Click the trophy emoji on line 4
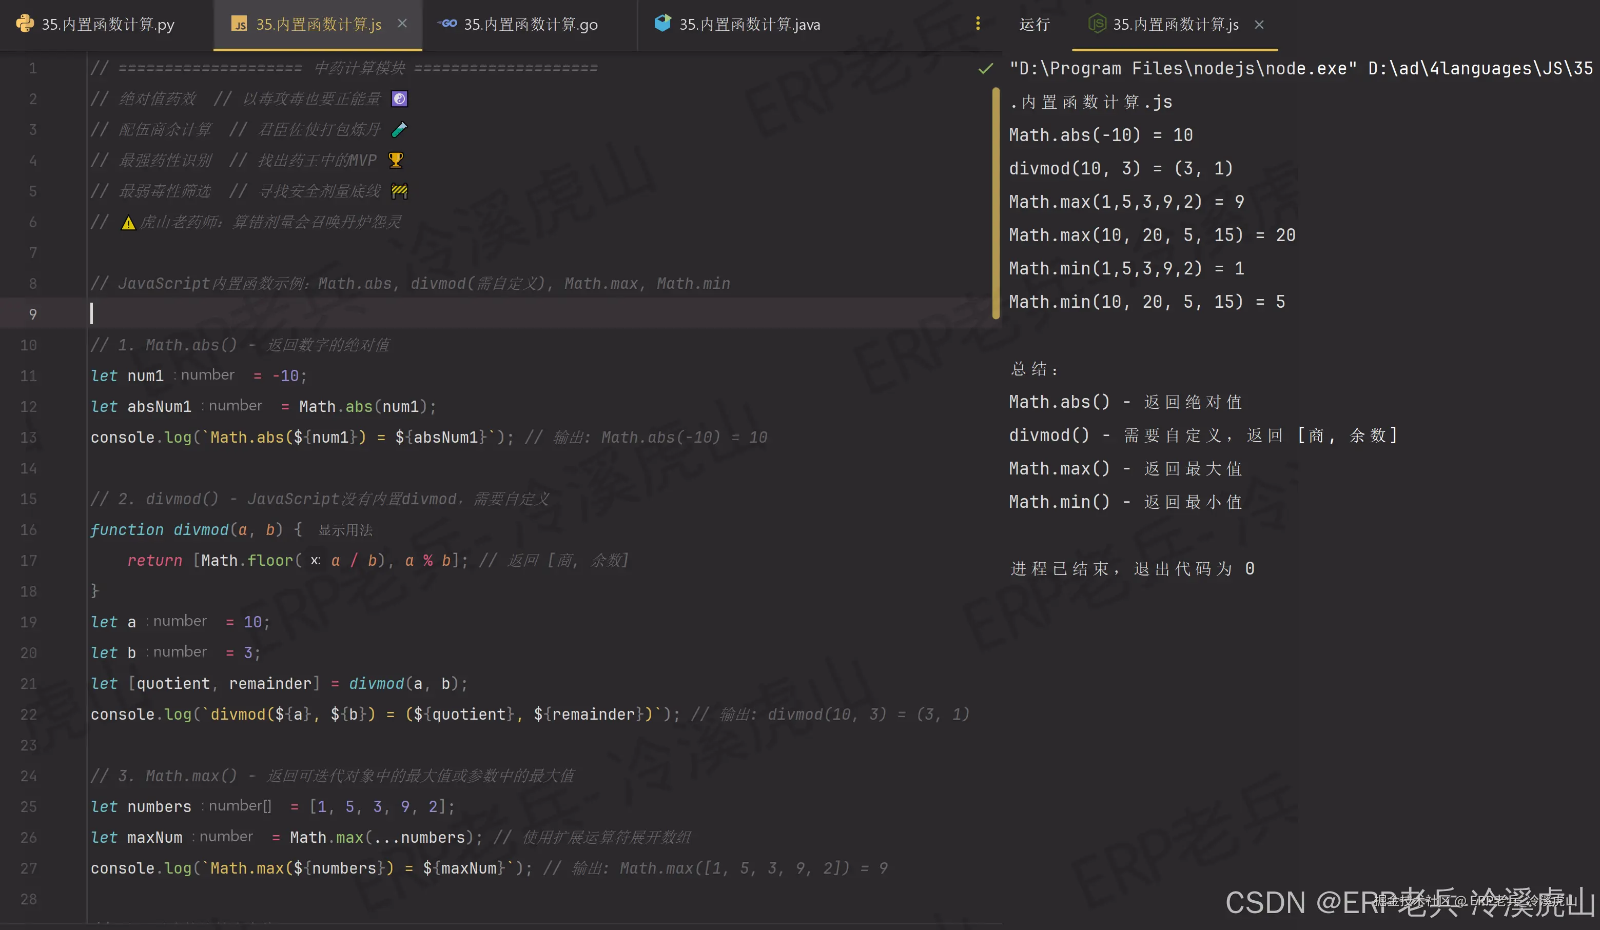 pos(396,160)
